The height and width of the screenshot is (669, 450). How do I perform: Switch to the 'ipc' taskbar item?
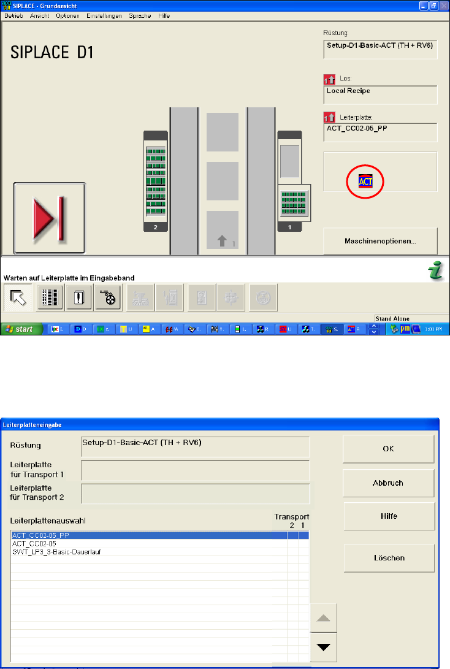[x=58, y=329]
